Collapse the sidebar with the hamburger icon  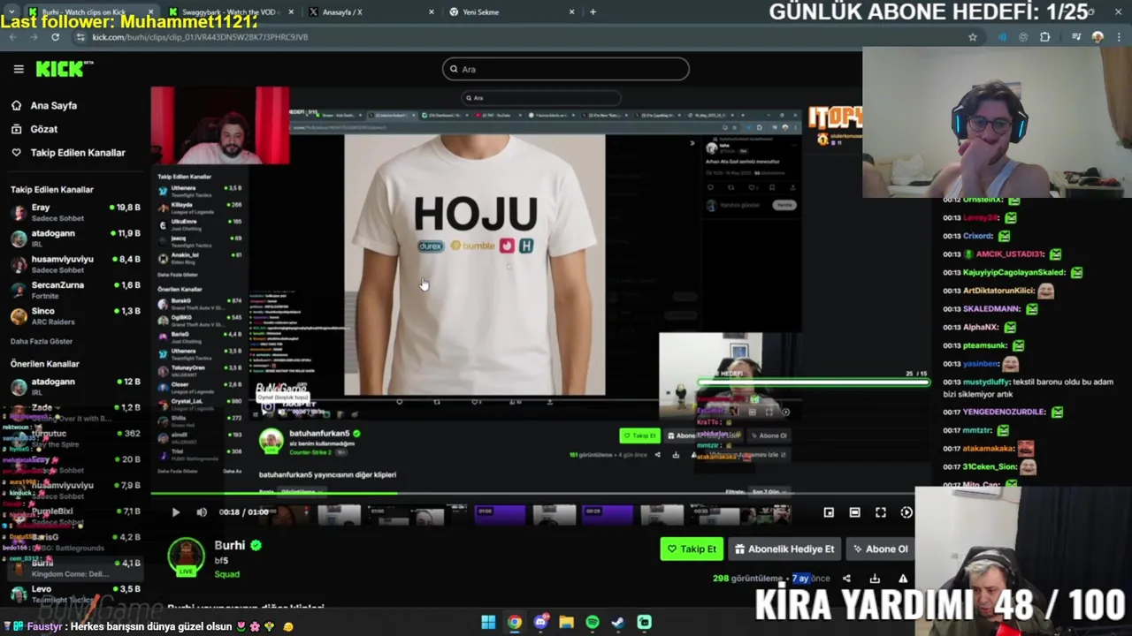[x=19, y=69]
